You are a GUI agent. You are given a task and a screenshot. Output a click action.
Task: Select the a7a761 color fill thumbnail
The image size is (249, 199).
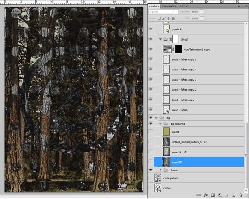166,132
